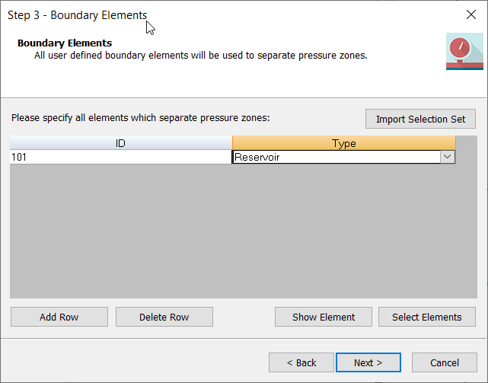The height and width of the screenshot is (383, 488).
Task: Open Select Elements
Action: (x=426, y=317)
